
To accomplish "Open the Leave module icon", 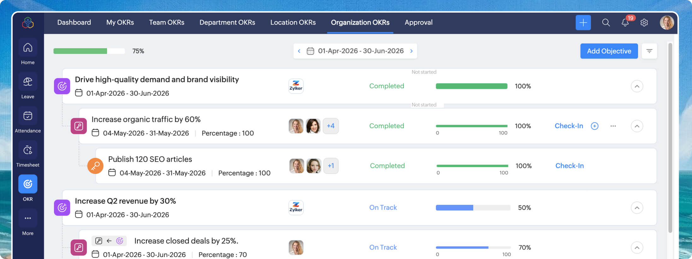I will pyautogui.click(x=28, y=82).
